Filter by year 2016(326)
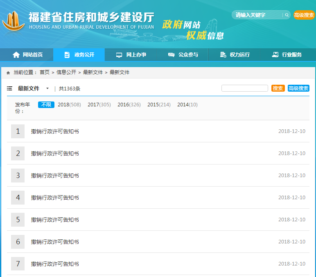 129,105
